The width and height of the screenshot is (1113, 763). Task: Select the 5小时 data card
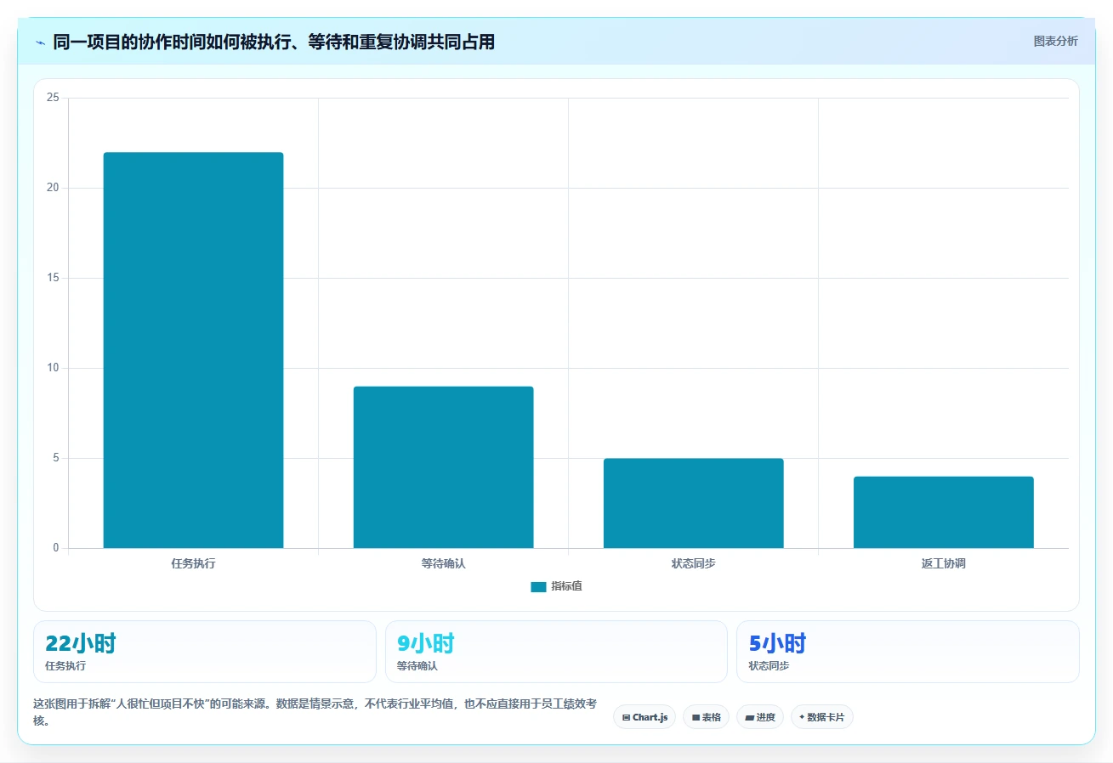click(x=907, y=652)
